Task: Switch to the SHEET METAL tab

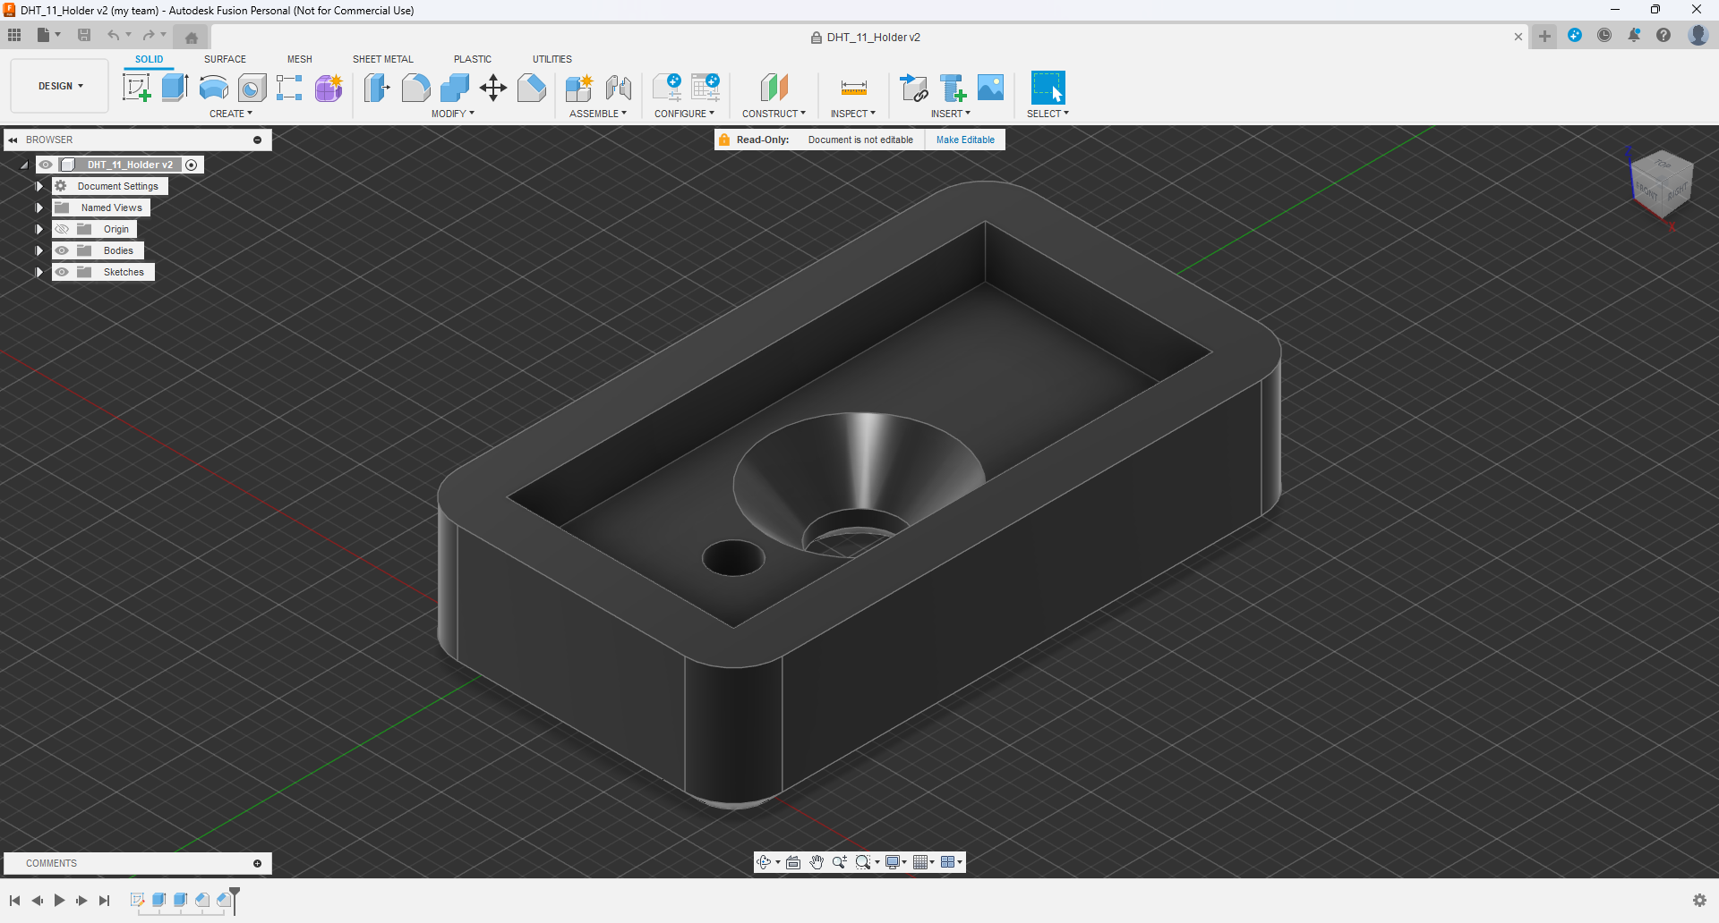Action: click(x=382, y=59)
